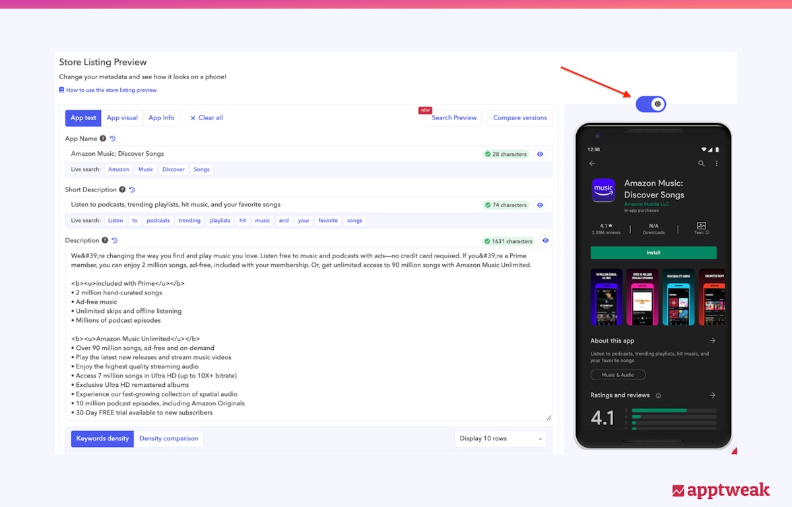Switch to the Density comparison tab

tap(168, 438)
